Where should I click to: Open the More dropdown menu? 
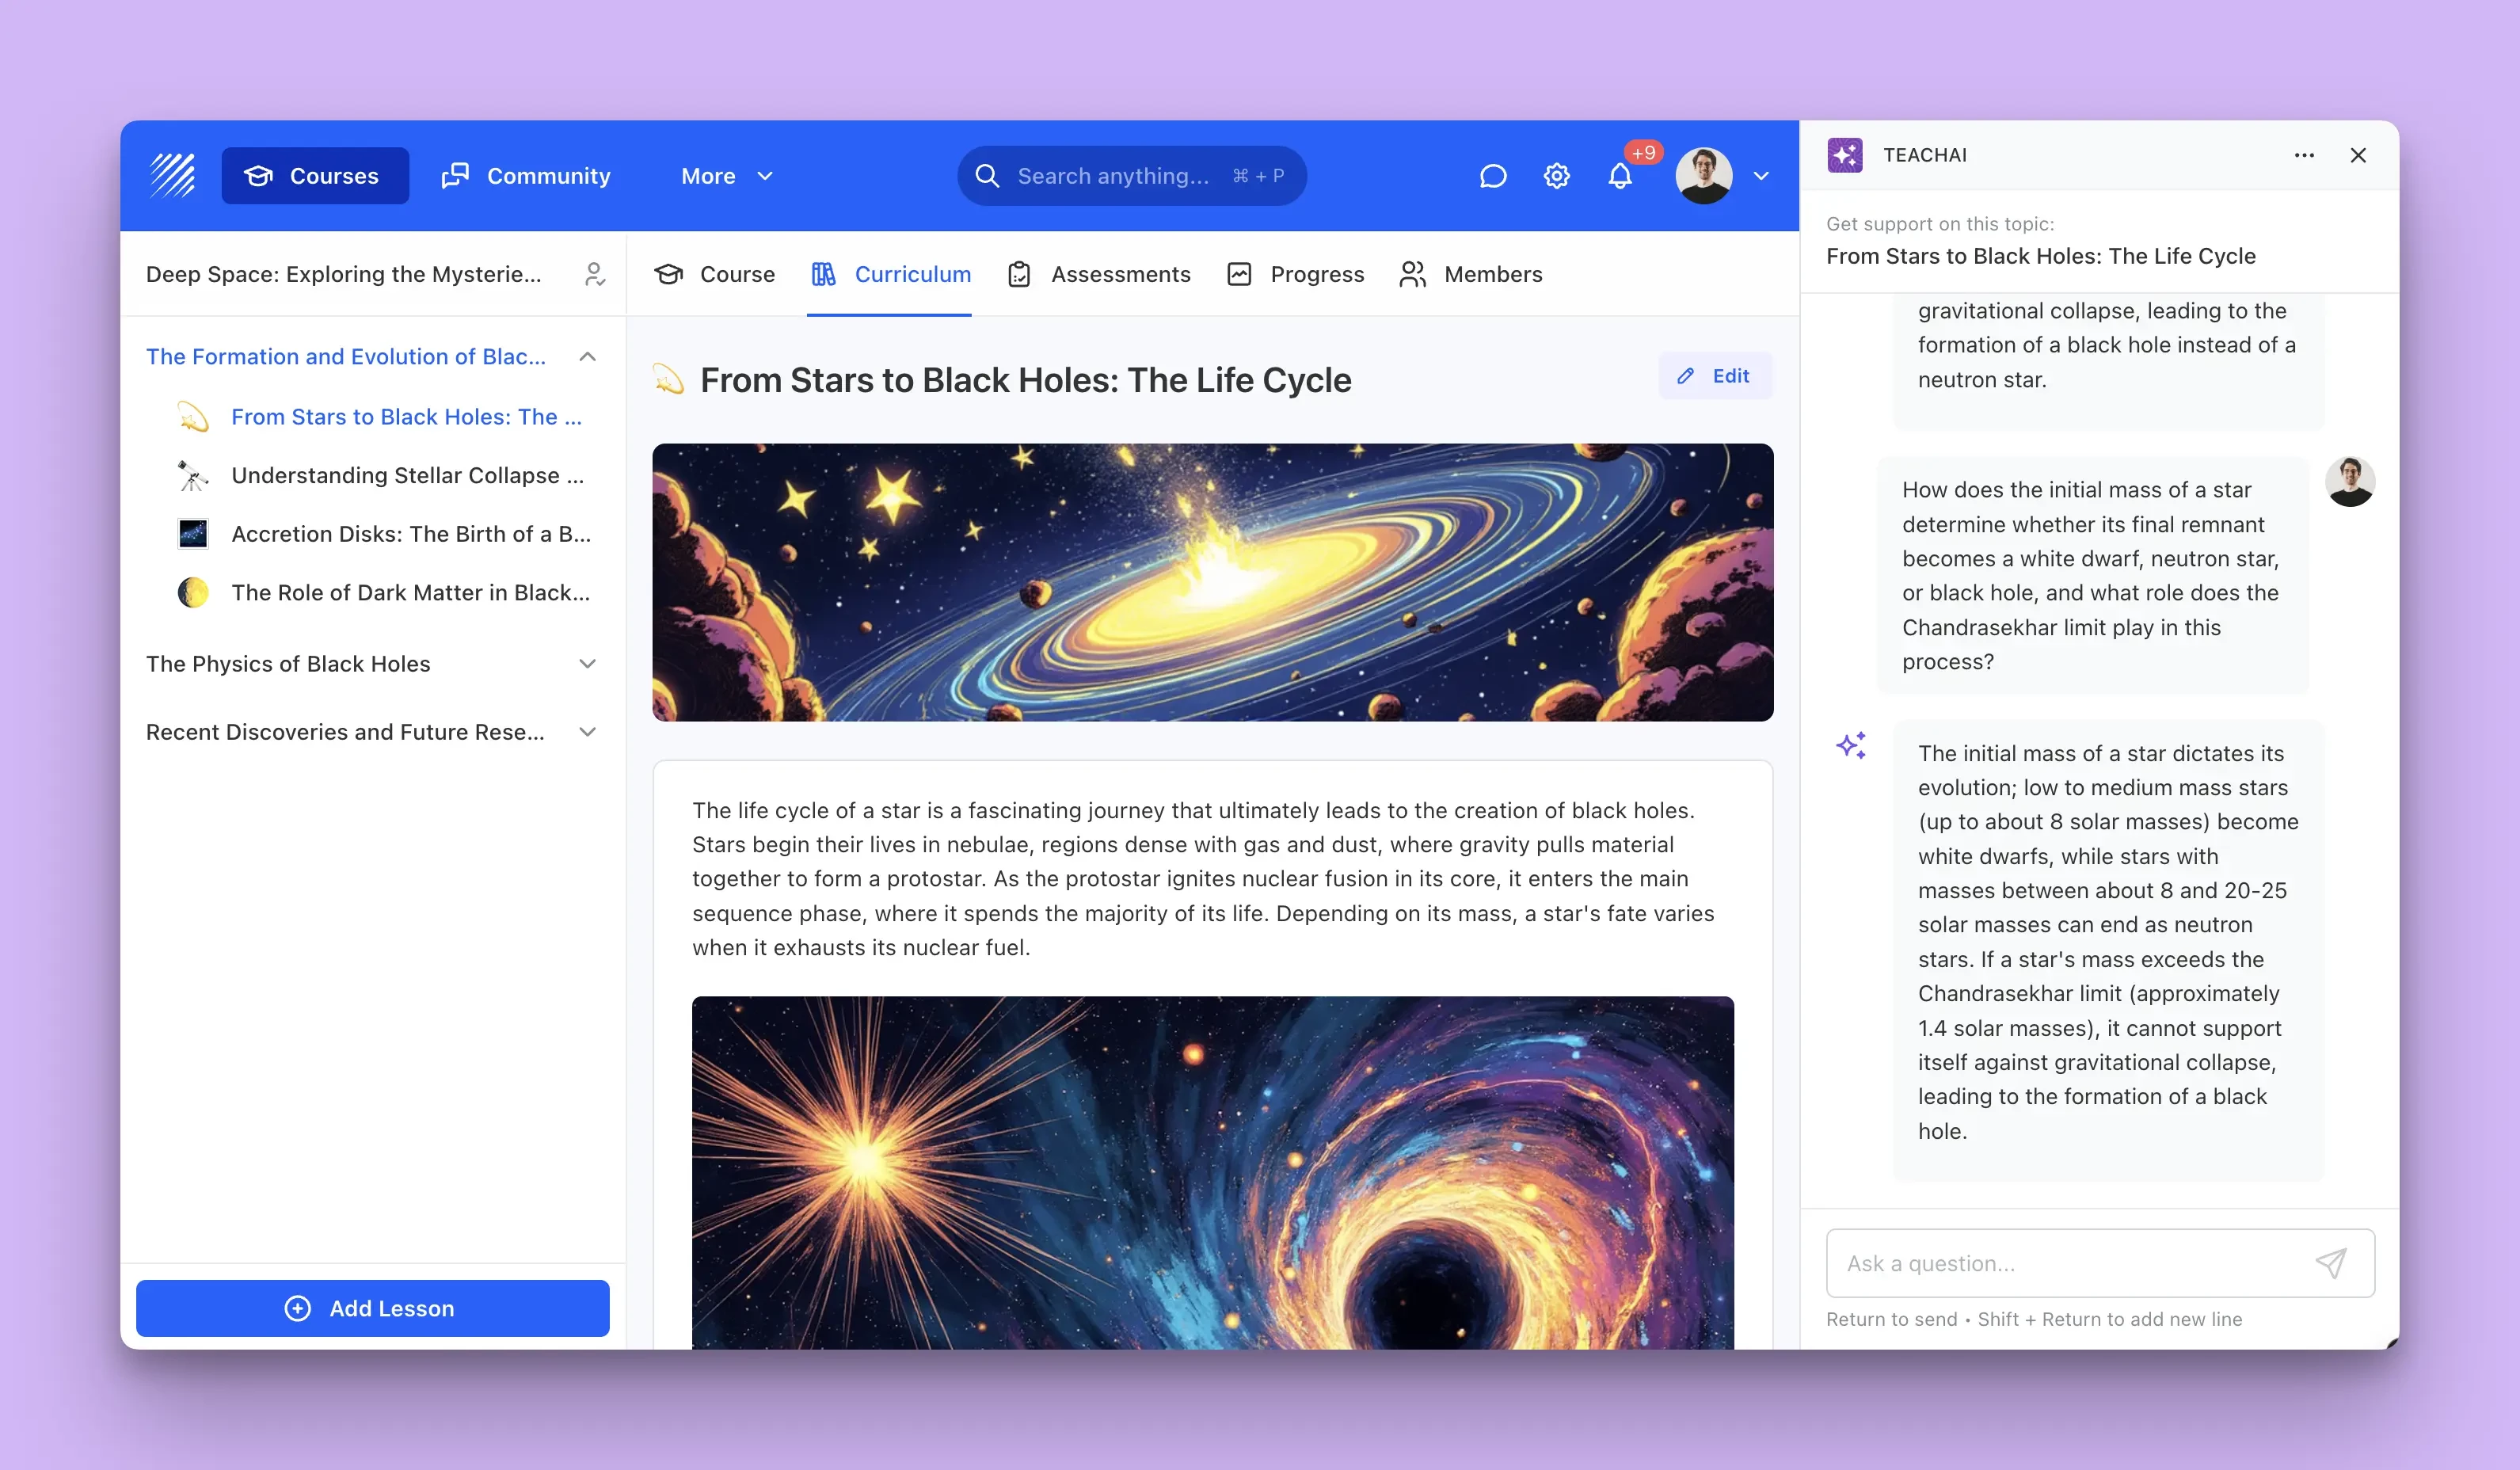(727, 176)
